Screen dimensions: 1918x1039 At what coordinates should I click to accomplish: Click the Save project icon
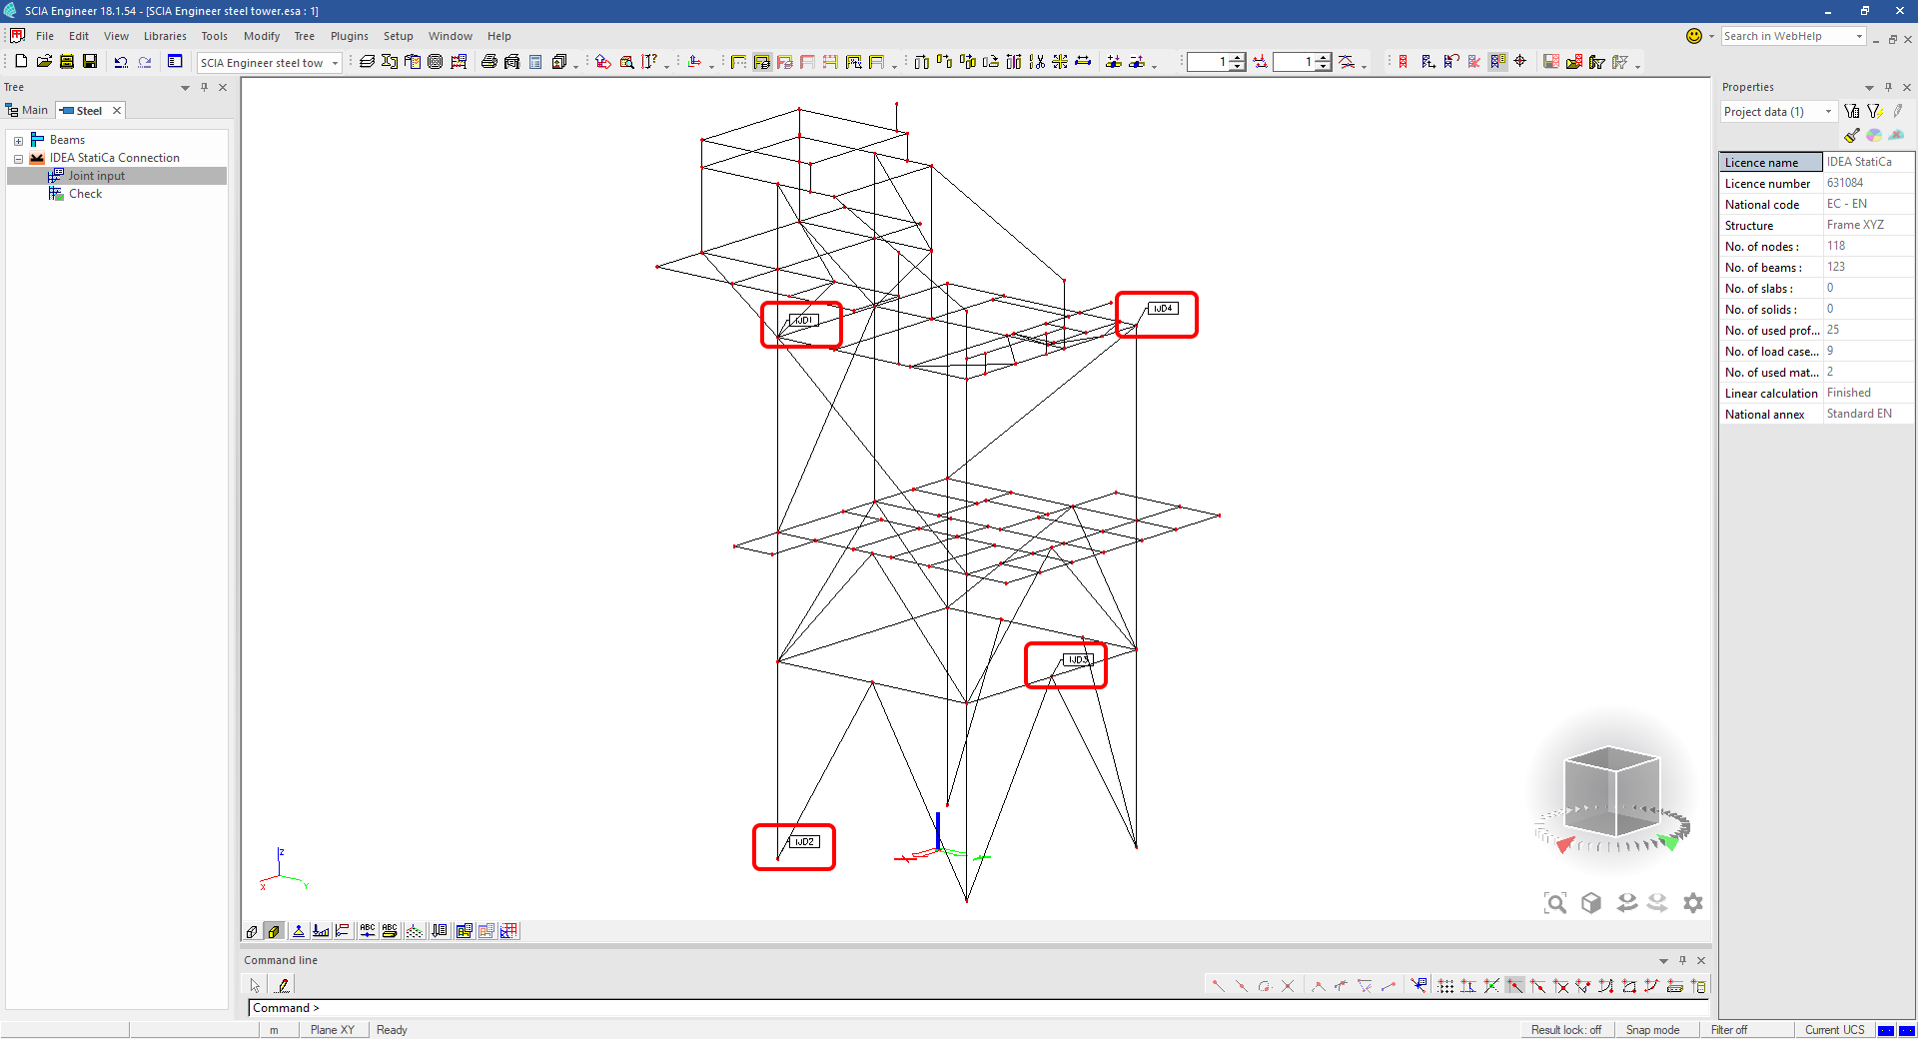[x=90, y=62]
